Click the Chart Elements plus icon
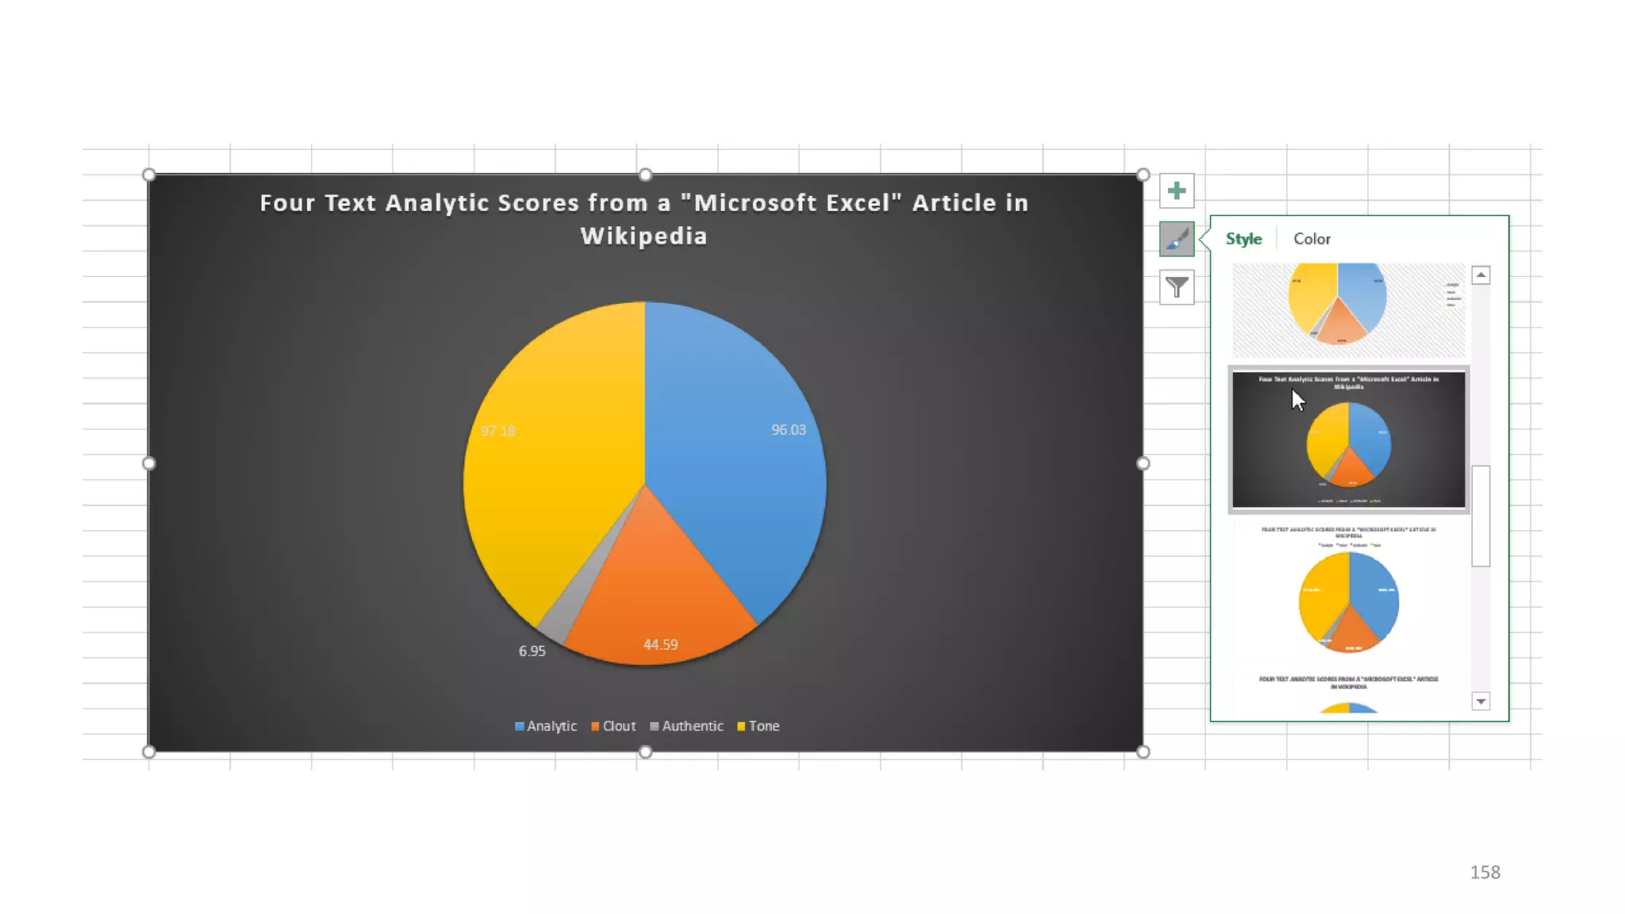The height and width of the screenshot is (914, 1625). [1176, 191]
